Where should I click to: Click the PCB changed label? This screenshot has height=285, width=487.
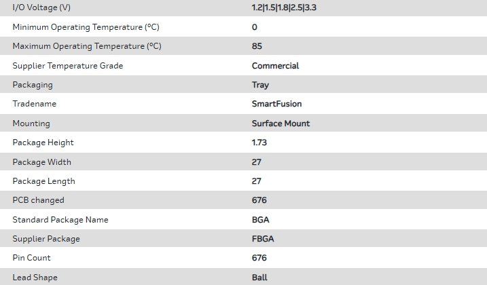point(38,200)
